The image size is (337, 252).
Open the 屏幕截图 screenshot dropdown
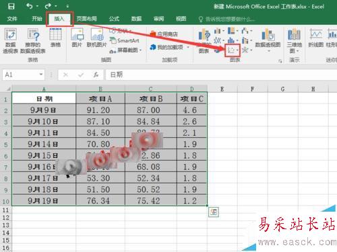[x=126, y=50]
